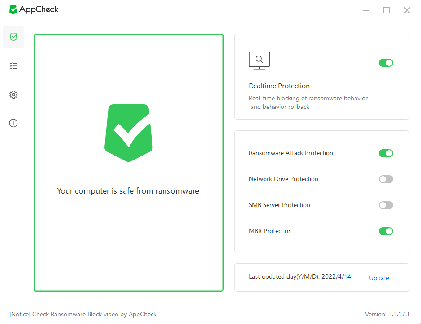Open the gear settings sidebar icon
Screen dimensions: 421x324
[x=13, y=95]
